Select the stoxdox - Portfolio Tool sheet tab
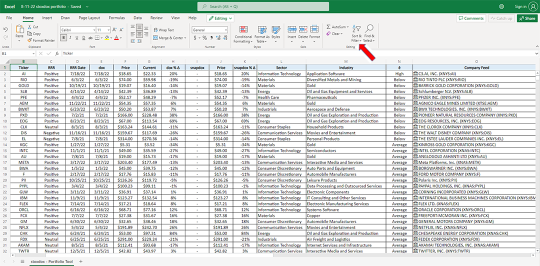 [51, 261]
